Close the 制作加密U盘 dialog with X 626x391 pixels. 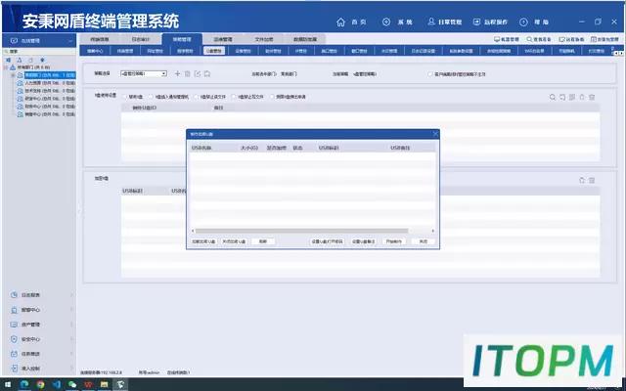pyautogui.click(x=435, y=134)
